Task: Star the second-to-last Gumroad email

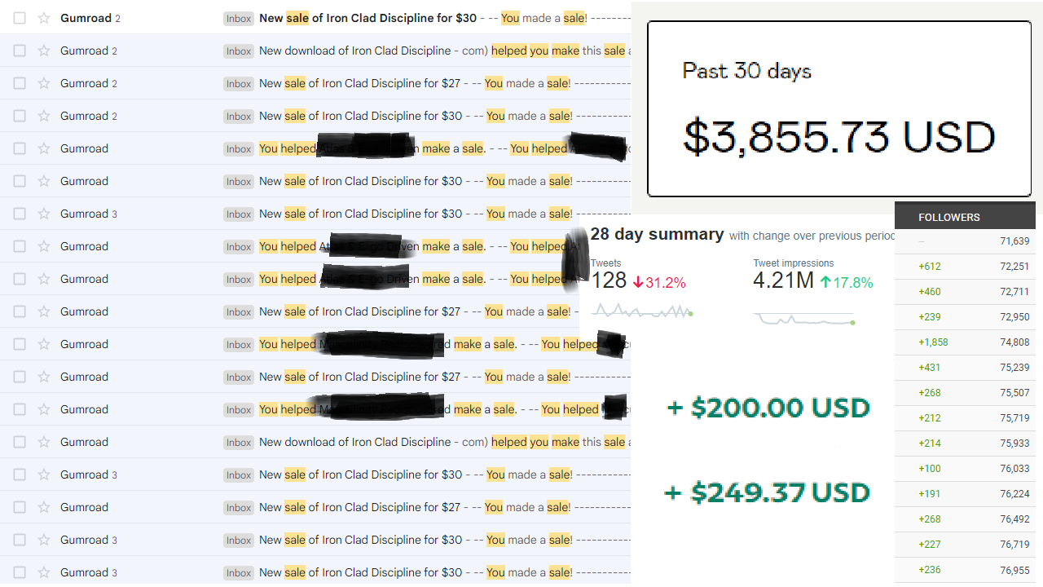Action: click(x=44, y=540)
